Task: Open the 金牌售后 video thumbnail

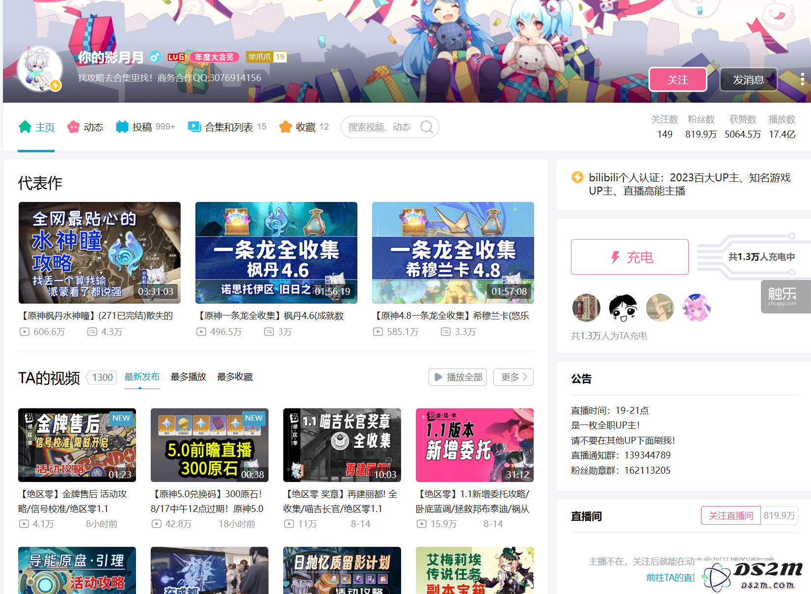Action: 77,445
